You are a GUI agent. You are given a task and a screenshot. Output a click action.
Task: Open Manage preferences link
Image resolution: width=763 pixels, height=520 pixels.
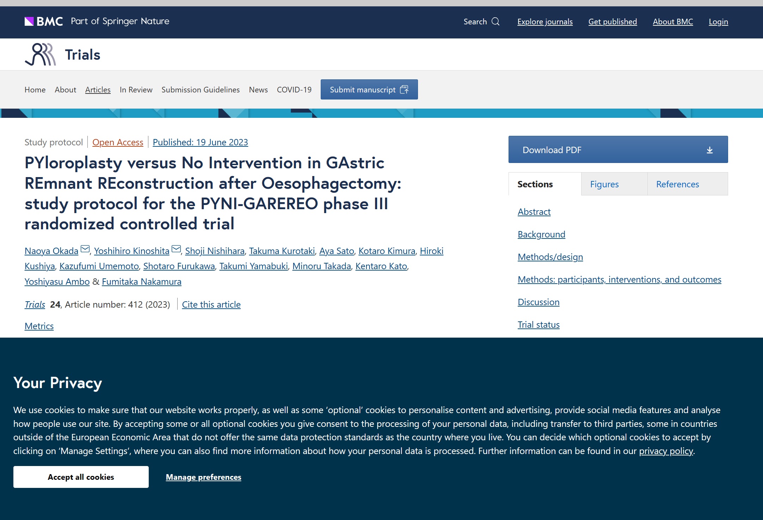pyautogui.click(x=203, y=477)
